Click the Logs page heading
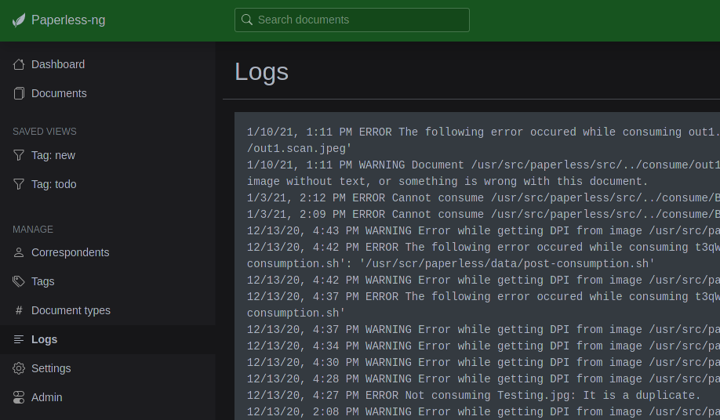 261,72
